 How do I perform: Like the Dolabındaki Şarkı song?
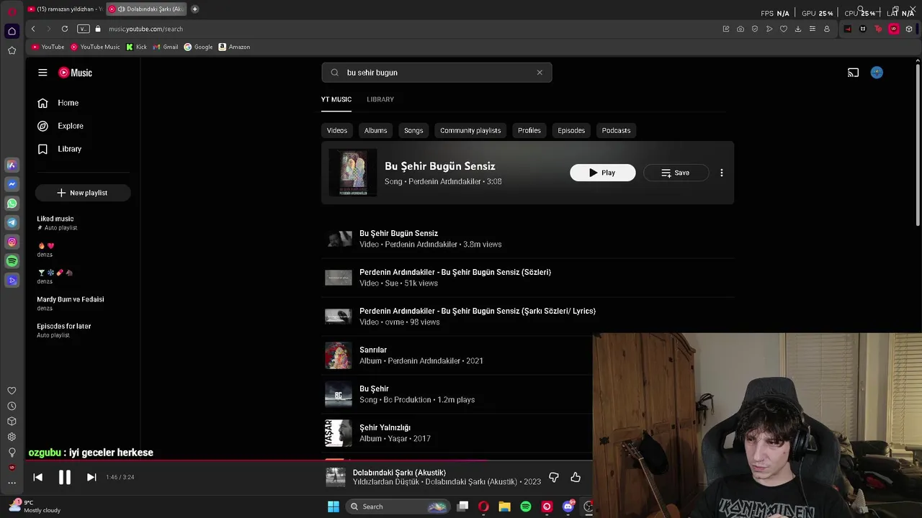pyautogui.click(x=576, y=477)
